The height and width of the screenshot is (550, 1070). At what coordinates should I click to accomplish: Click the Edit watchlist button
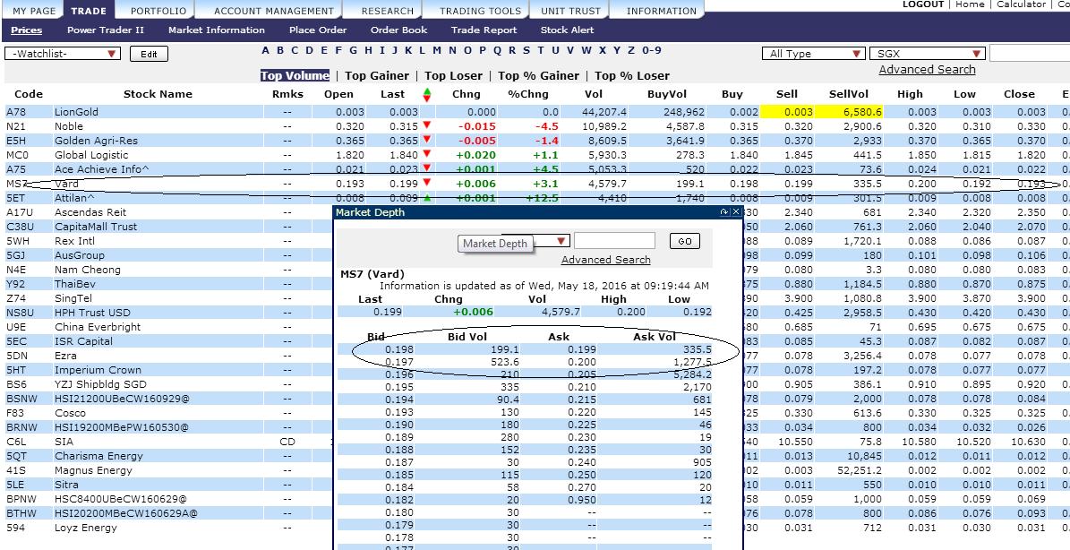149,53
